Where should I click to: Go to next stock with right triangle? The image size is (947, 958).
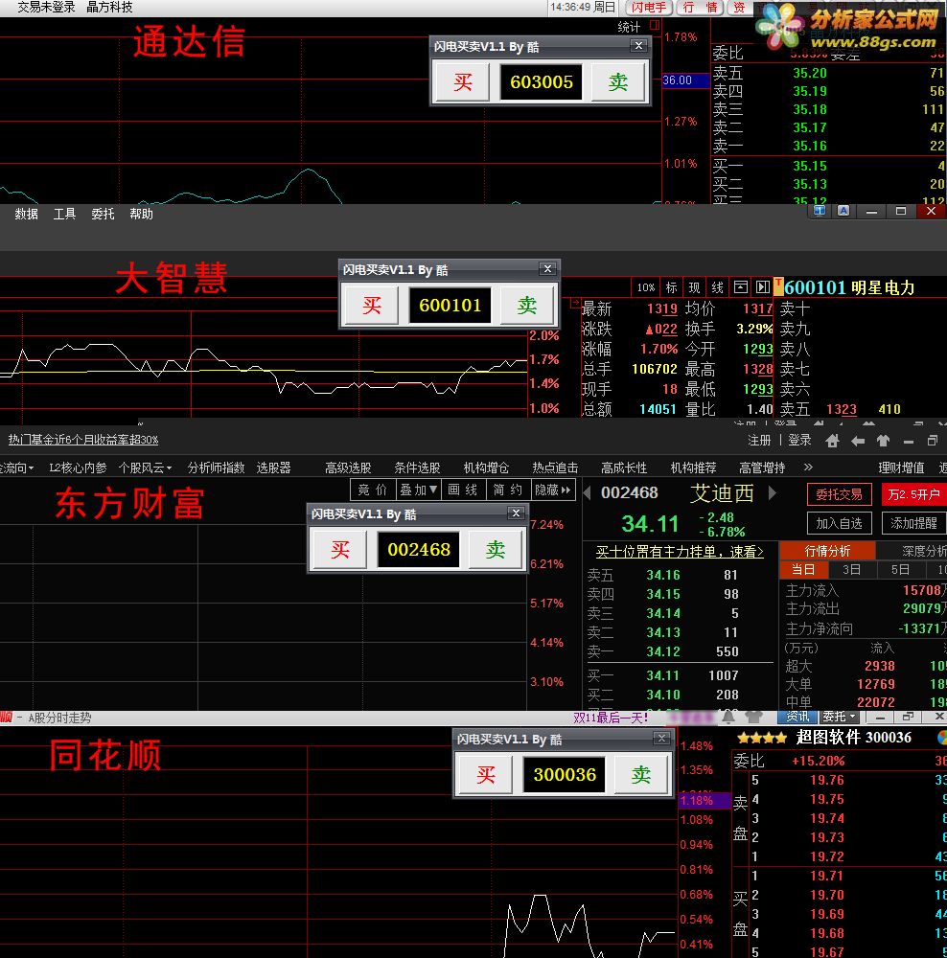[773, 493]
